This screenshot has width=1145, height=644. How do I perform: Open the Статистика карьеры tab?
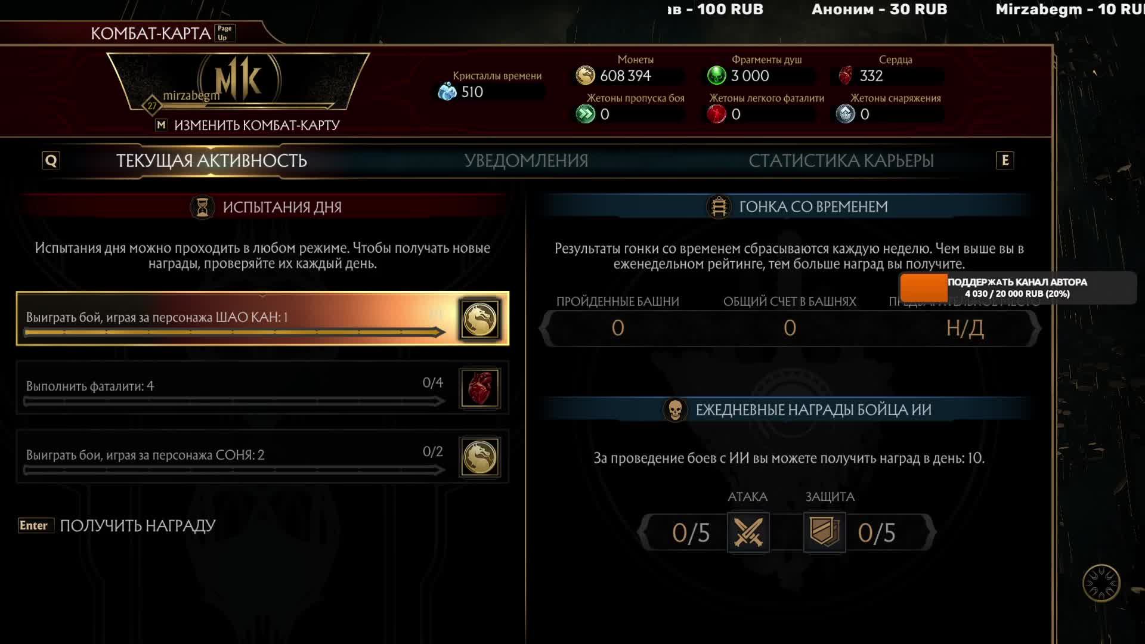[x=841, y=160]
